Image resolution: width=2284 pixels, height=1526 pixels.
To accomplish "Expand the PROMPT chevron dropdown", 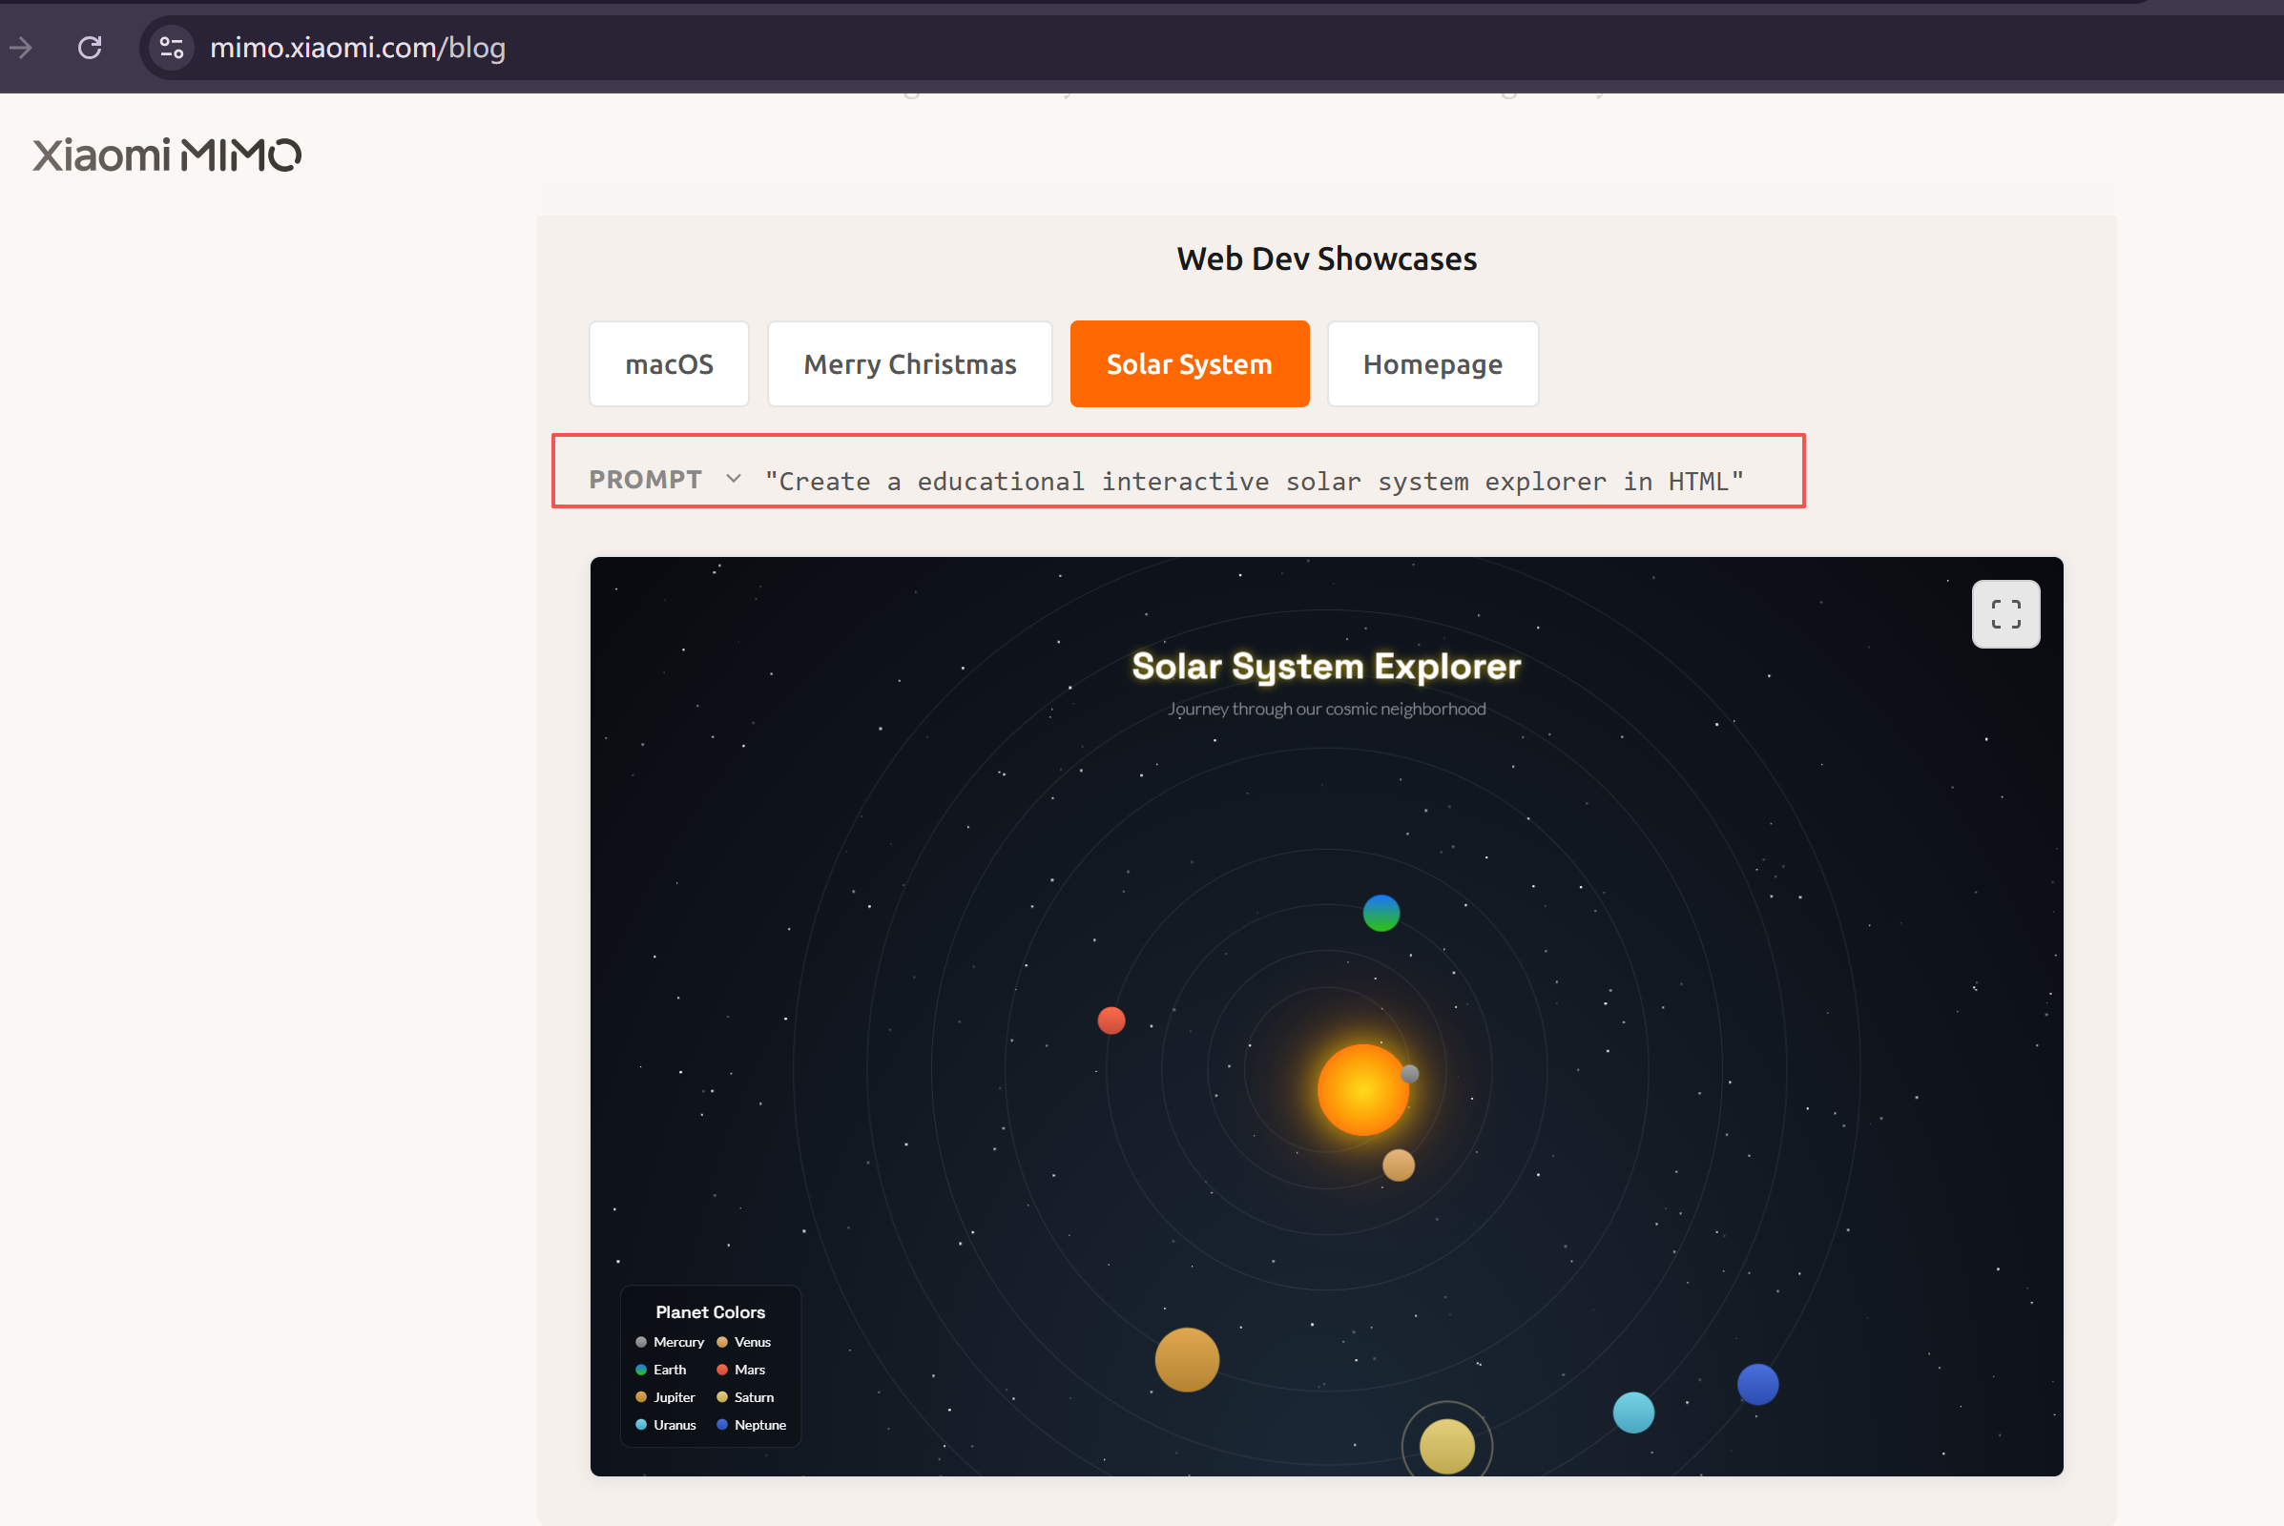I will (733, 479).
